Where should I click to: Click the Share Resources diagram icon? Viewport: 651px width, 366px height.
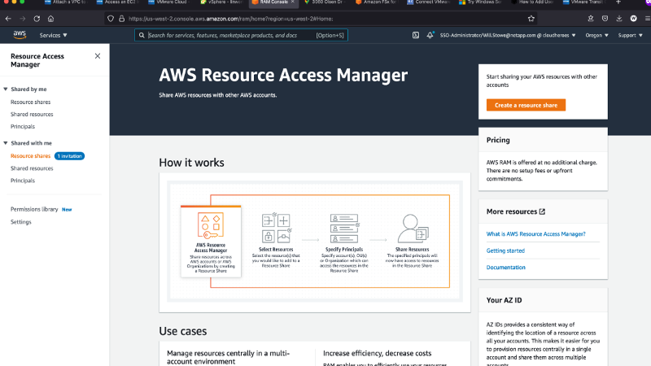tap(413, 229)
